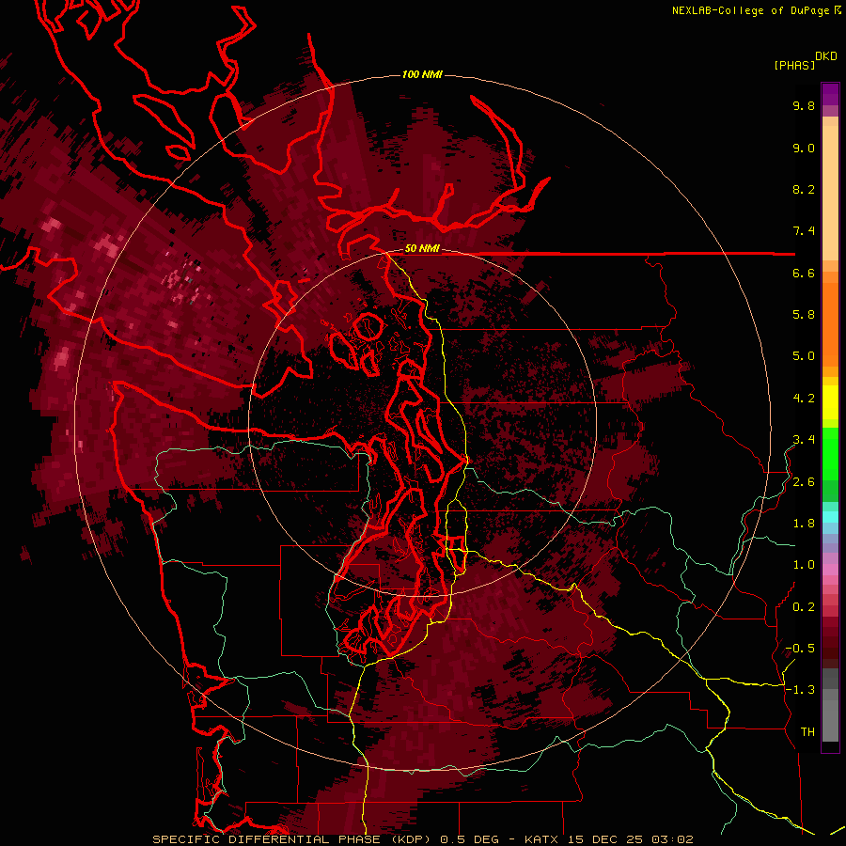This screenshot has width=846, height=846.
Task: Select the 9.0 value on the scale
Action: (x=804, y=148)
